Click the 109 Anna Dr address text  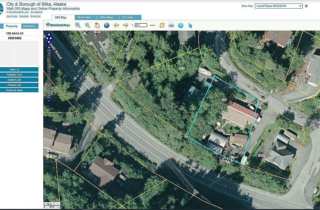coord(15,33)
